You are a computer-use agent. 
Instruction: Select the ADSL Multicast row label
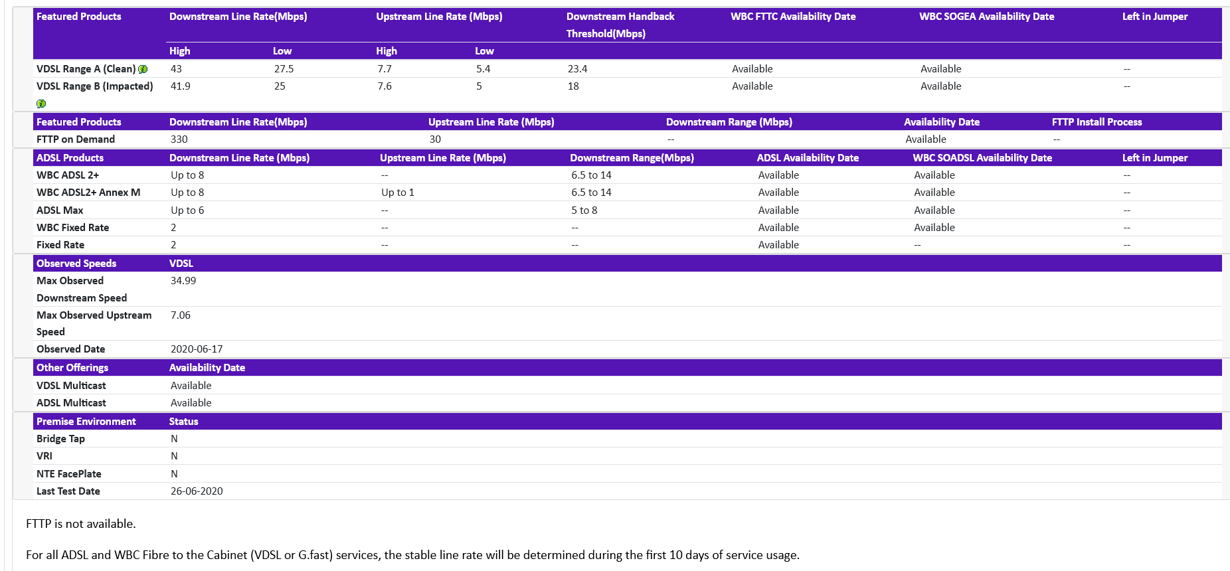click(x=71, y=403)
